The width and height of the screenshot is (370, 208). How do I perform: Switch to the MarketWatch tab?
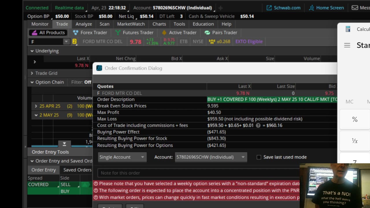click(x=131, y=24)
